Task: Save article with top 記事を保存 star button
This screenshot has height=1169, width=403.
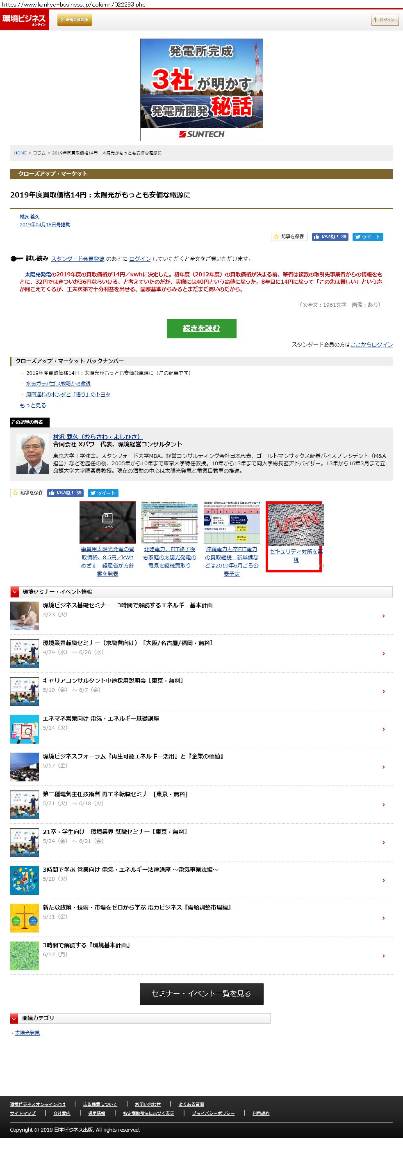Action: tap(289, 237)
